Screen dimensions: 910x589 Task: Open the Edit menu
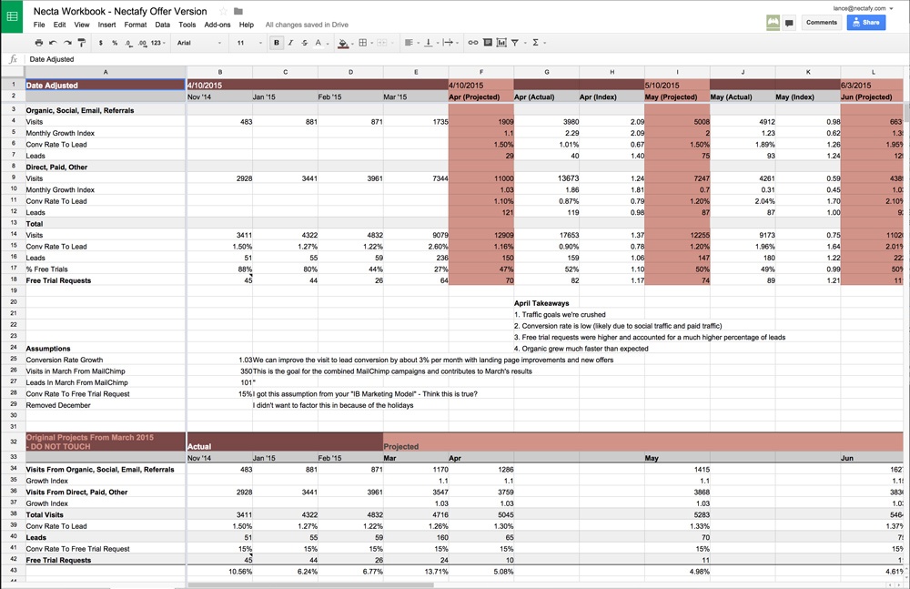(x=59, y=25)
